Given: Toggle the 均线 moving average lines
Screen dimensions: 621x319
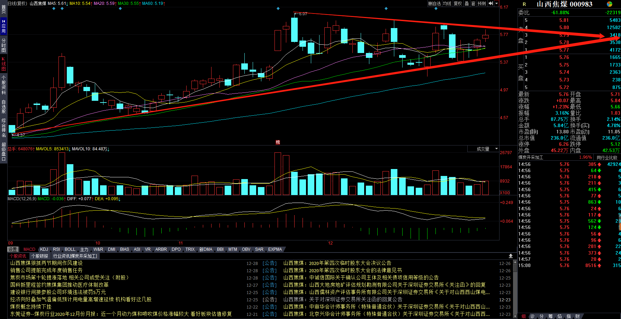Looking at the screenshot, I should tap(447, 3).
